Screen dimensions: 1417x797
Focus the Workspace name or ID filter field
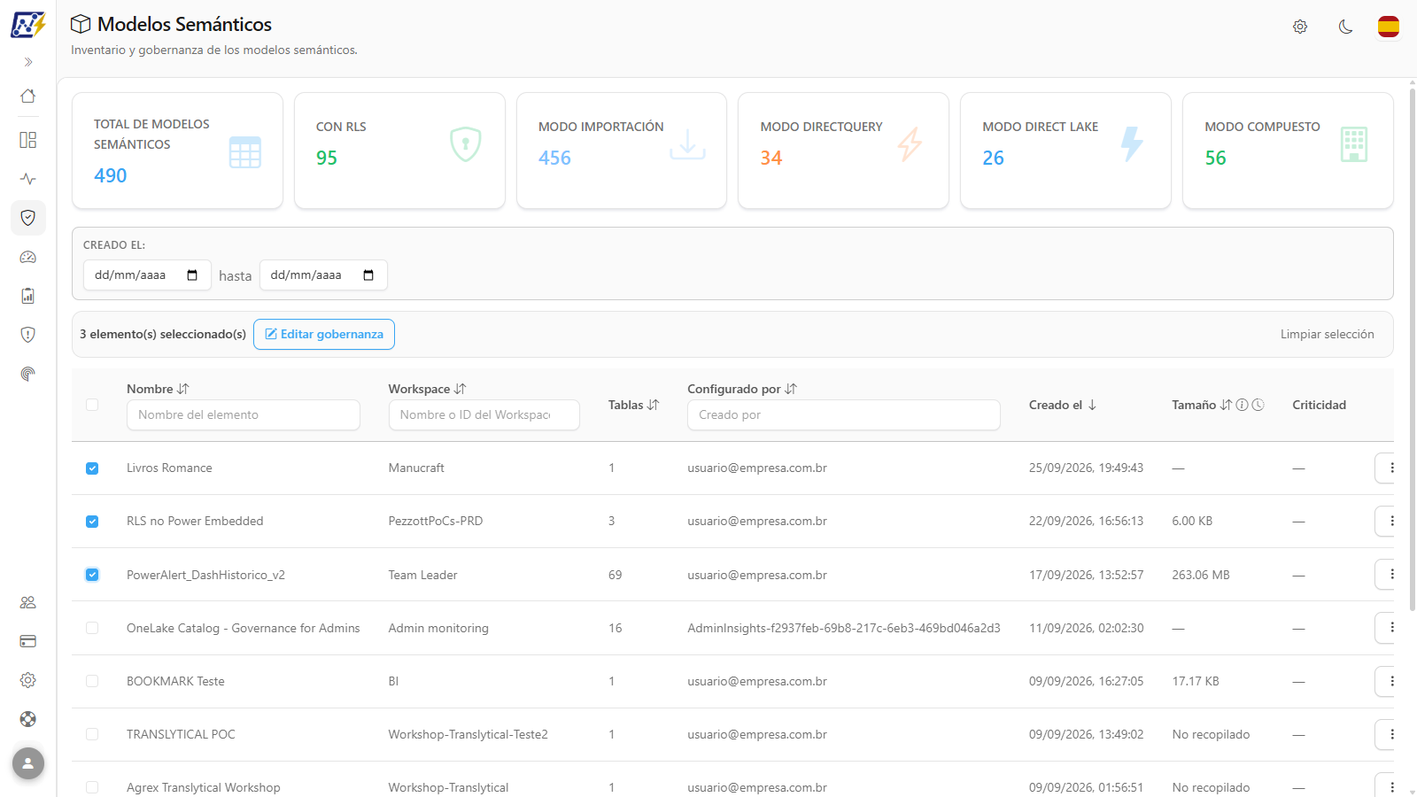pyautogui.click(x=484, y=414)
